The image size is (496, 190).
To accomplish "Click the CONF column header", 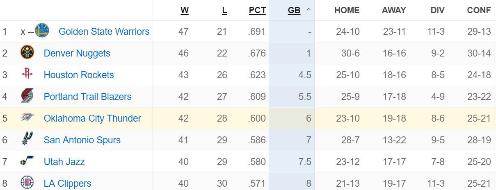I will coord(479,10).
